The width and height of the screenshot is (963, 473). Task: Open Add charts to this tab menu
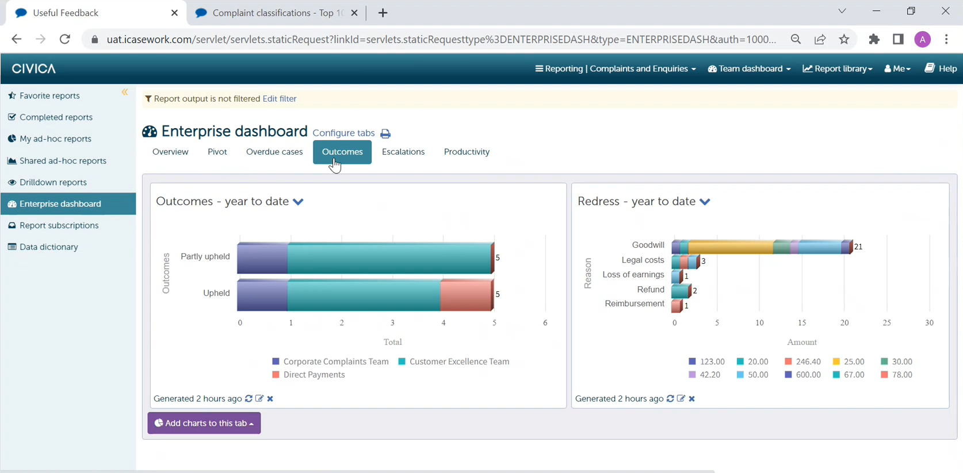click(204, 423)
